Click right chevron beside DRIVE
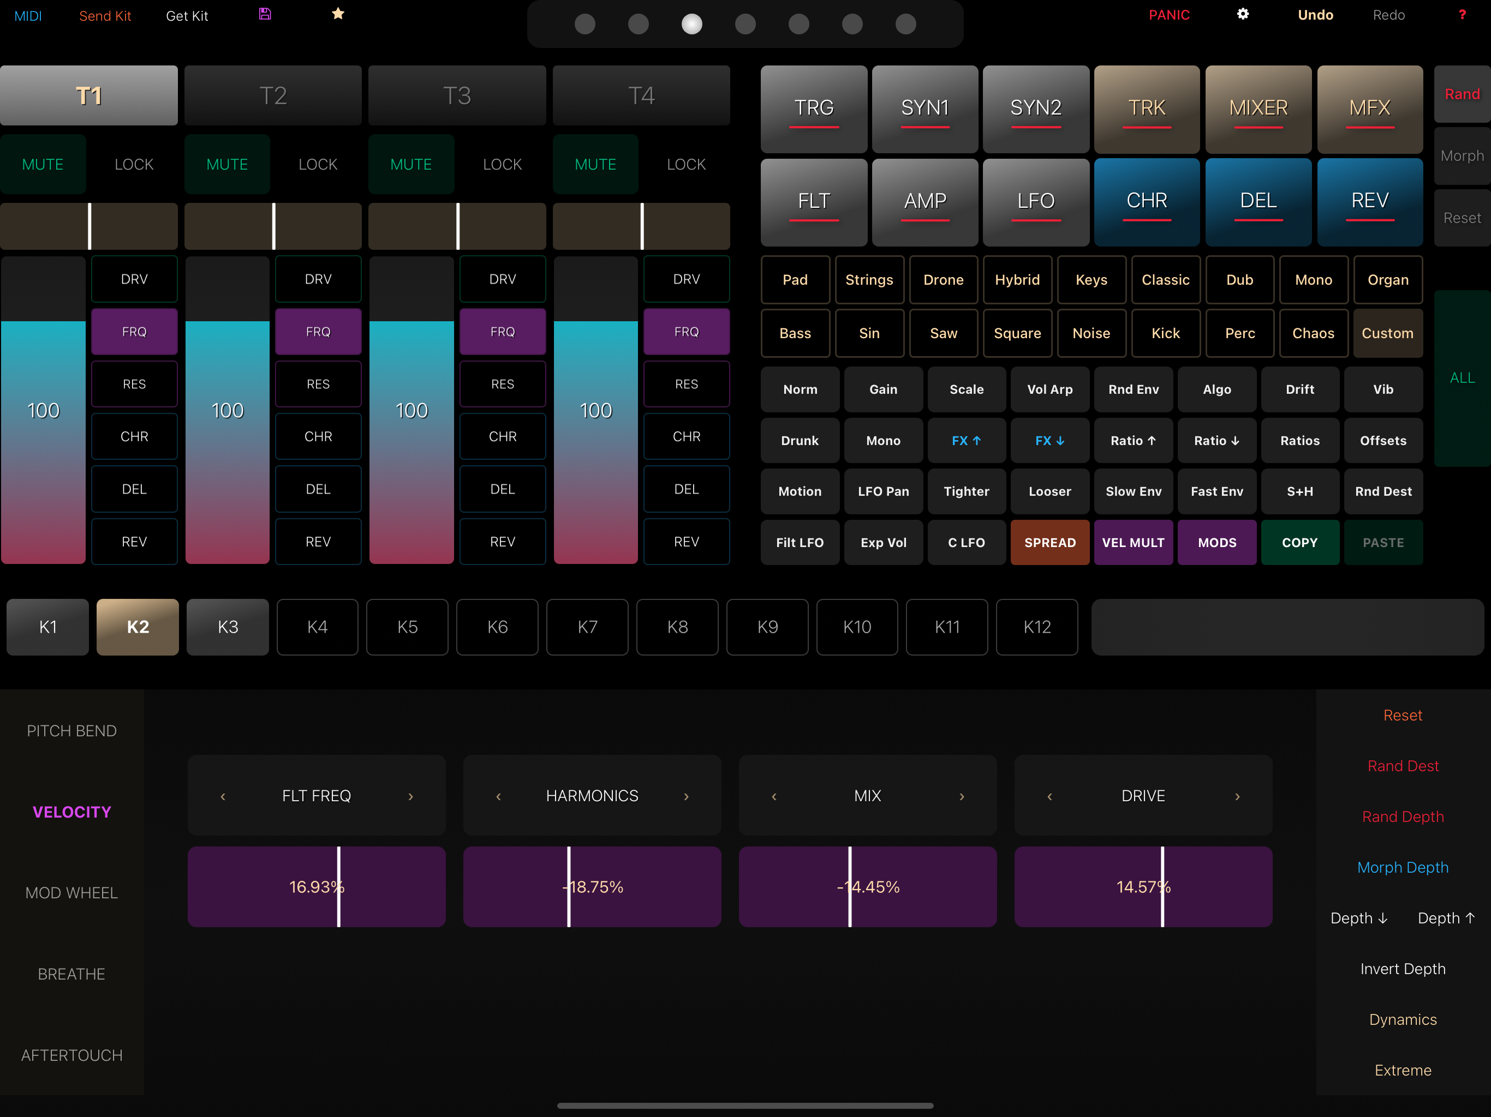The height and width of the screenshot is (1117, 1491). (1238, 796)
